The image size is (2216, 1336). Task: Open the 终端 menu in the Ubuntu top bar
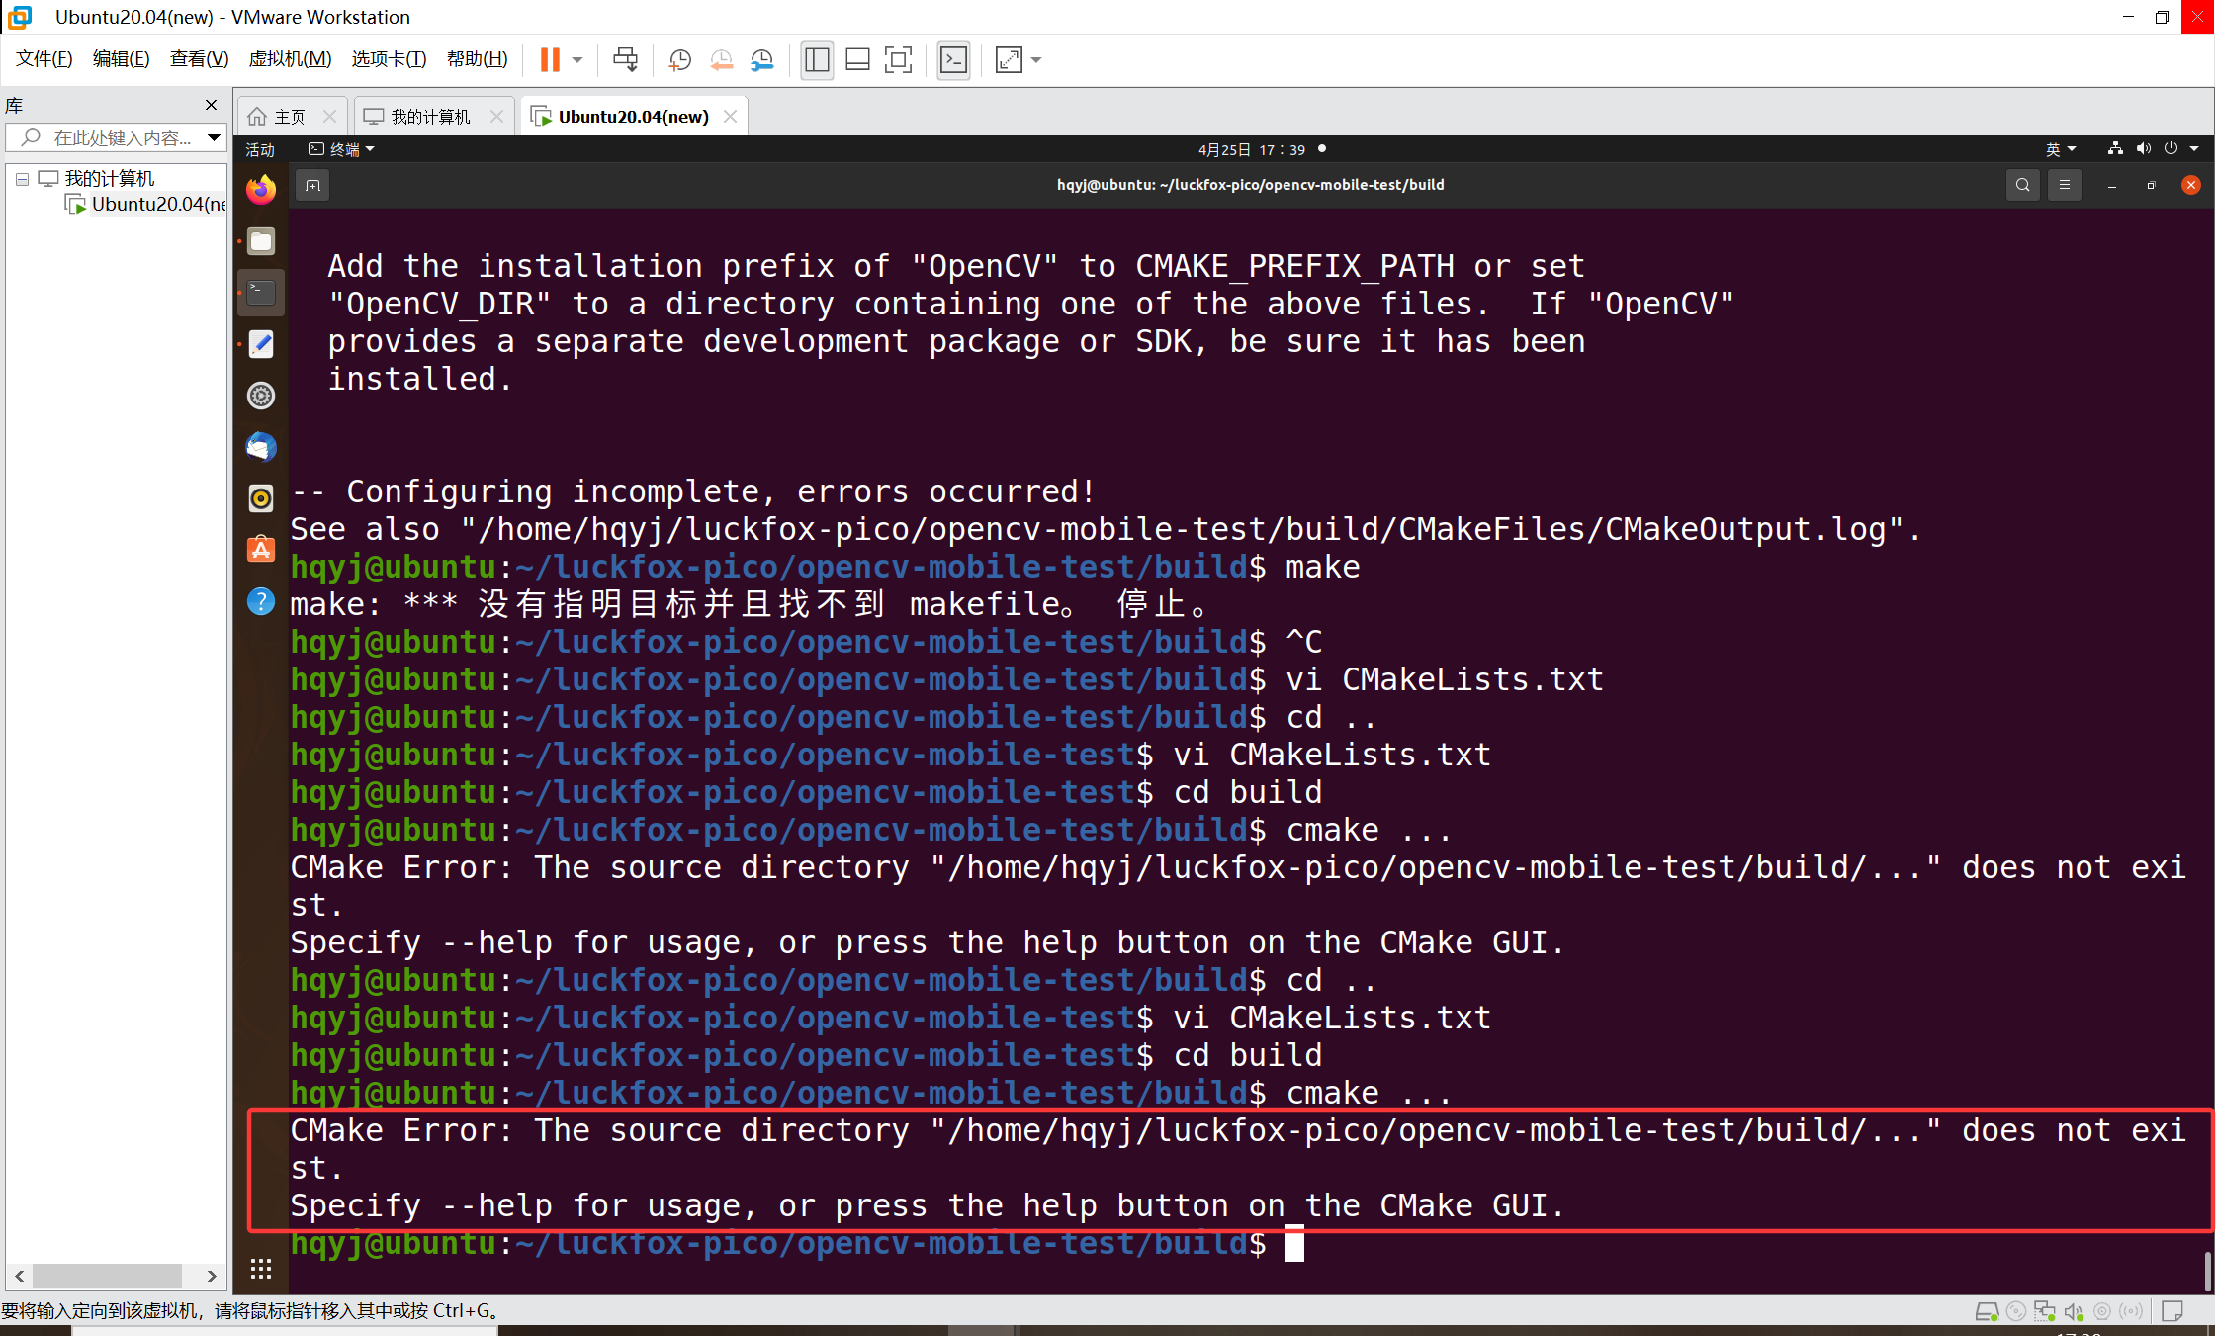pyautogui.click(x=341, y=148)
